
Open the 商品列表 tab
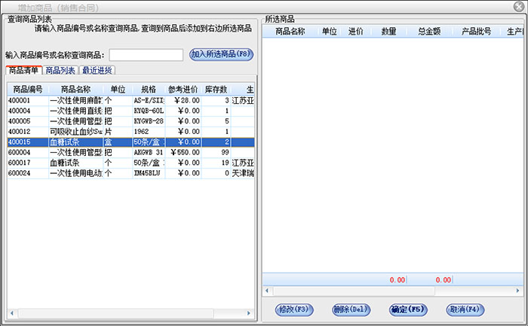point(60,70)
